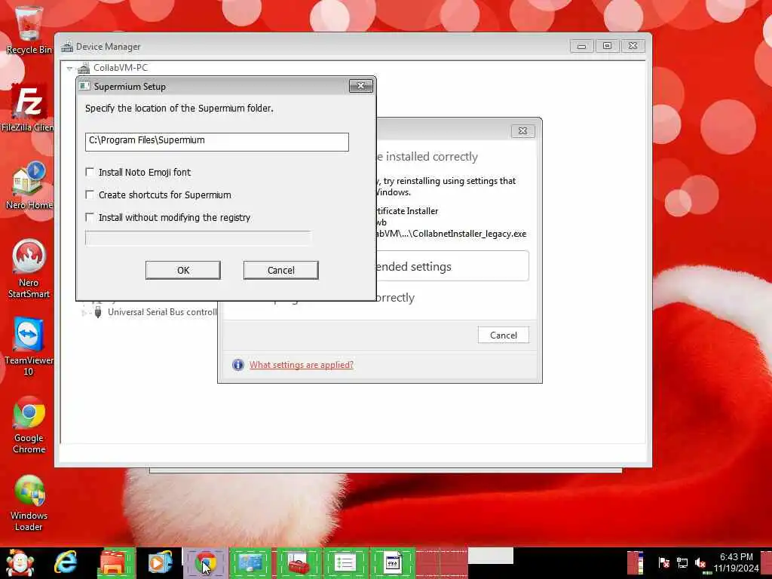772x579 pixels.
Task: Click the muted volume tray icon
Action: coord(700,562)
